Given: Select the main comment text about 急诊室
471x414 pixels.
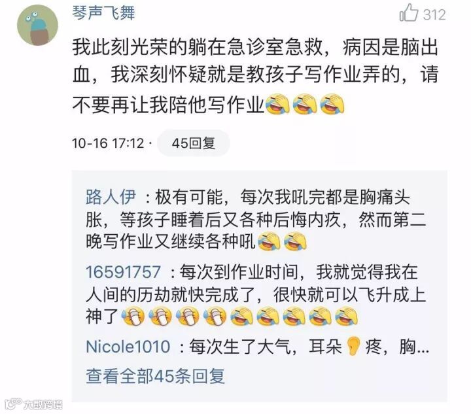Looking at the screenshot, I should [x=255, y=76].
